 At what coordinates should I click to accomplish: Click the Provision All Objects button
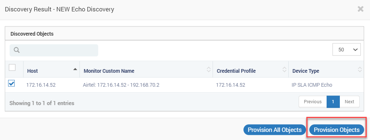click(x=275, y=130)
